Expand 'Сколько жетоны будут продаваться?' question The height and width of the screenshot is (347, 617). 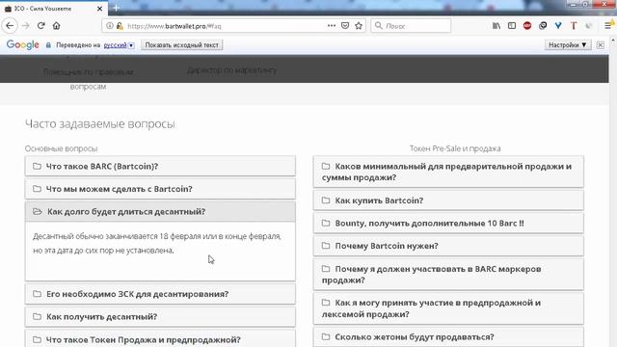[448, 336]
